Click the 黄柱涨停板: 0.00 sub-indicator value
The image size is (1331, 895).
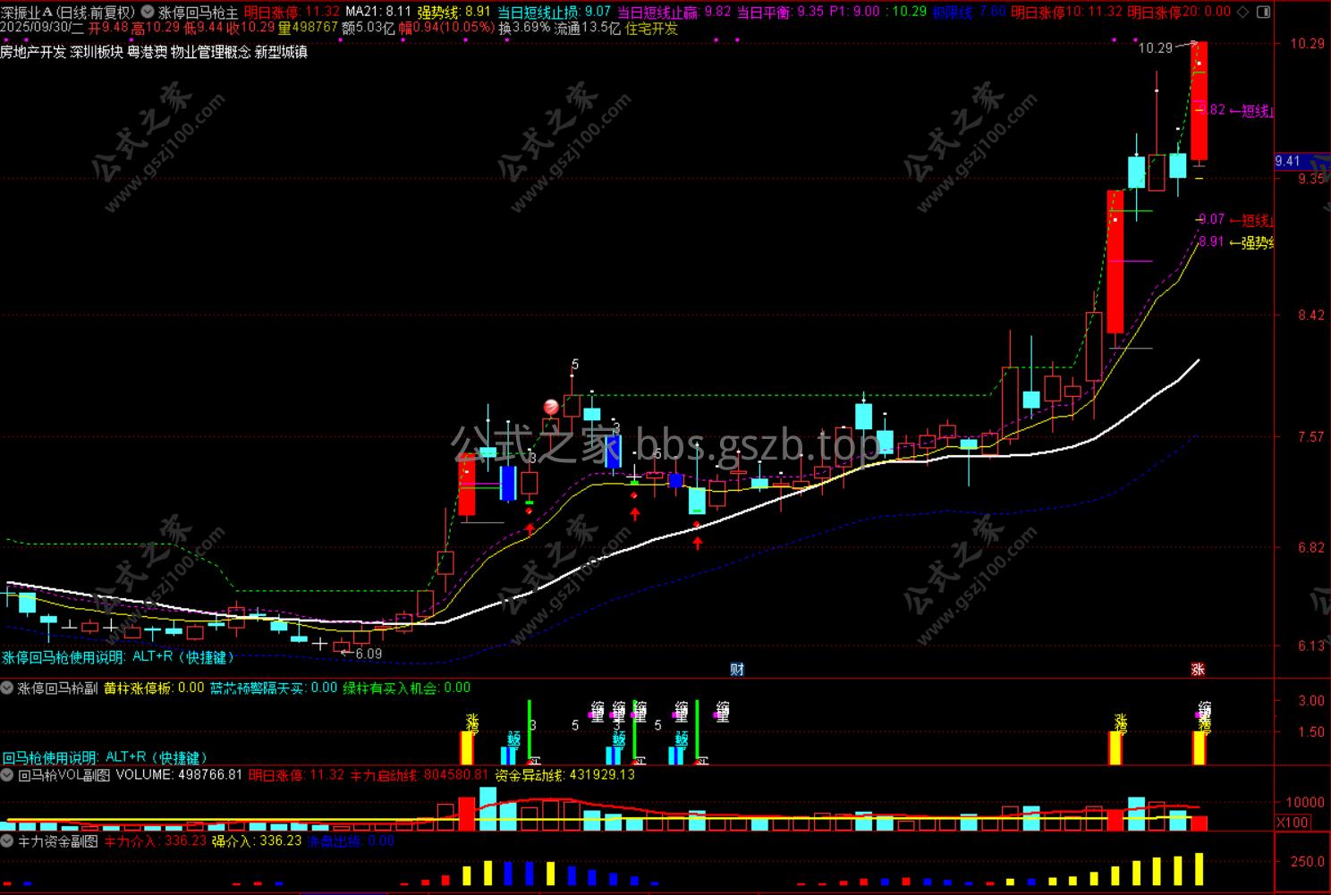click(x=154, y=688)
